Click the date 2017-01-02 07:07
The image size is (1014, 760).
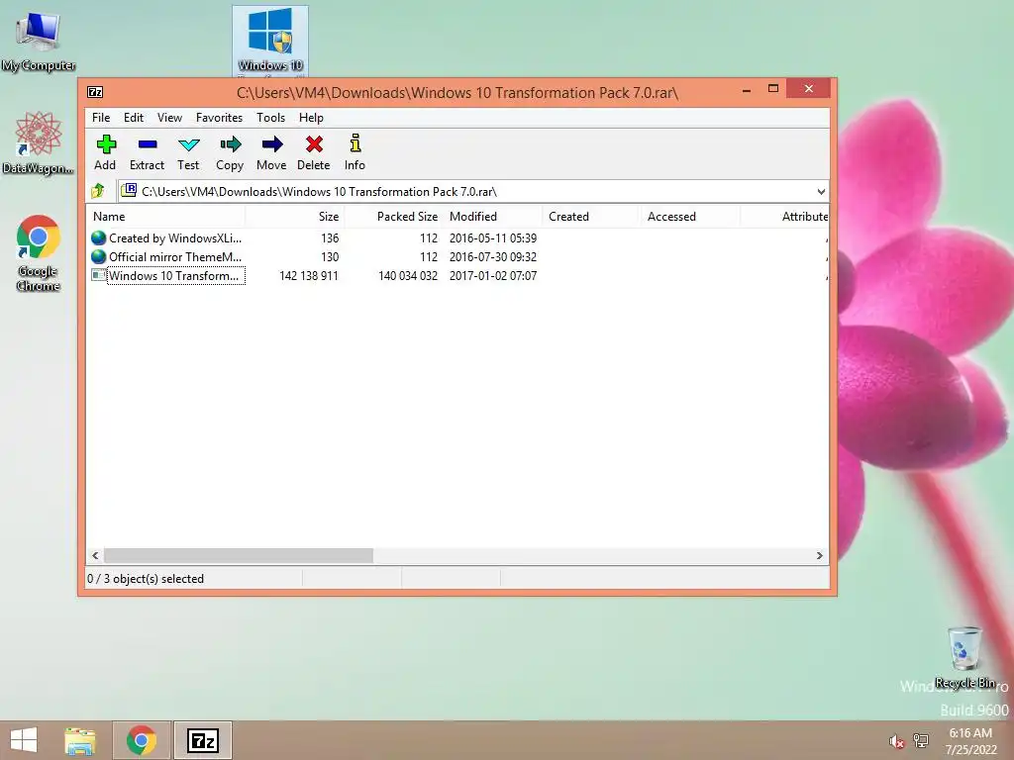tap(493, 275)
